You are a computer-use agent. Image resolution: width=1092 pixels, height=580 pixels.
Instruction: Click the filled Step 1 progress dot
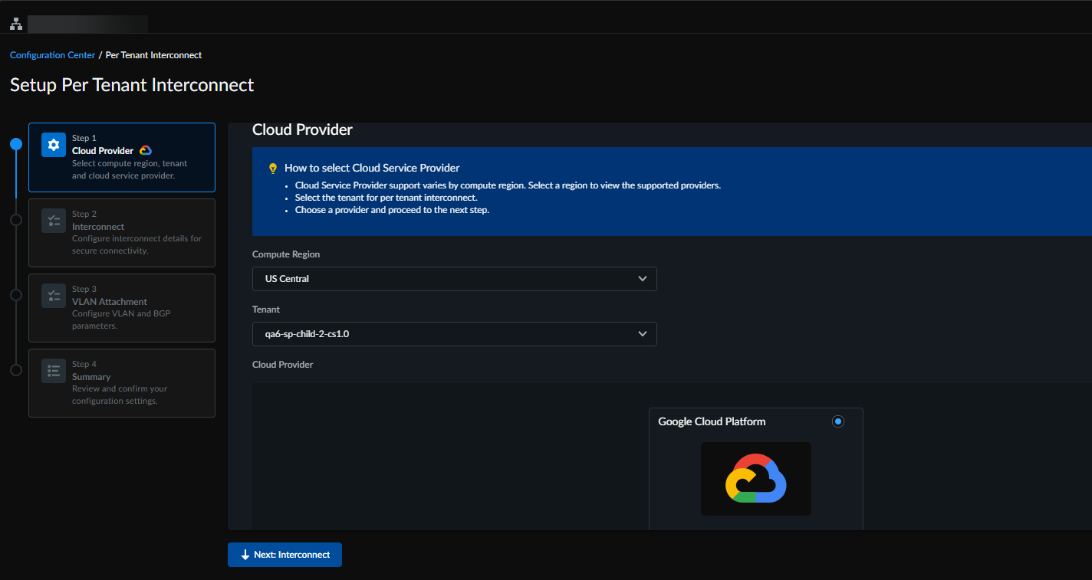point(16,144)
